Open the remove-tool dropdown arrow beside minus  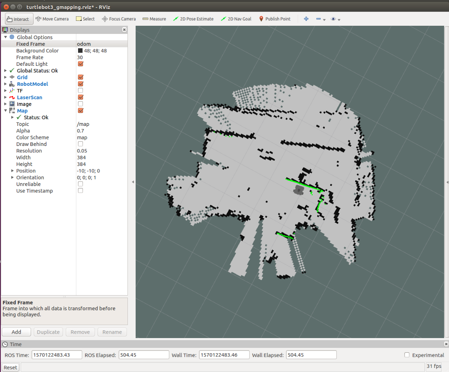point(324,20)
